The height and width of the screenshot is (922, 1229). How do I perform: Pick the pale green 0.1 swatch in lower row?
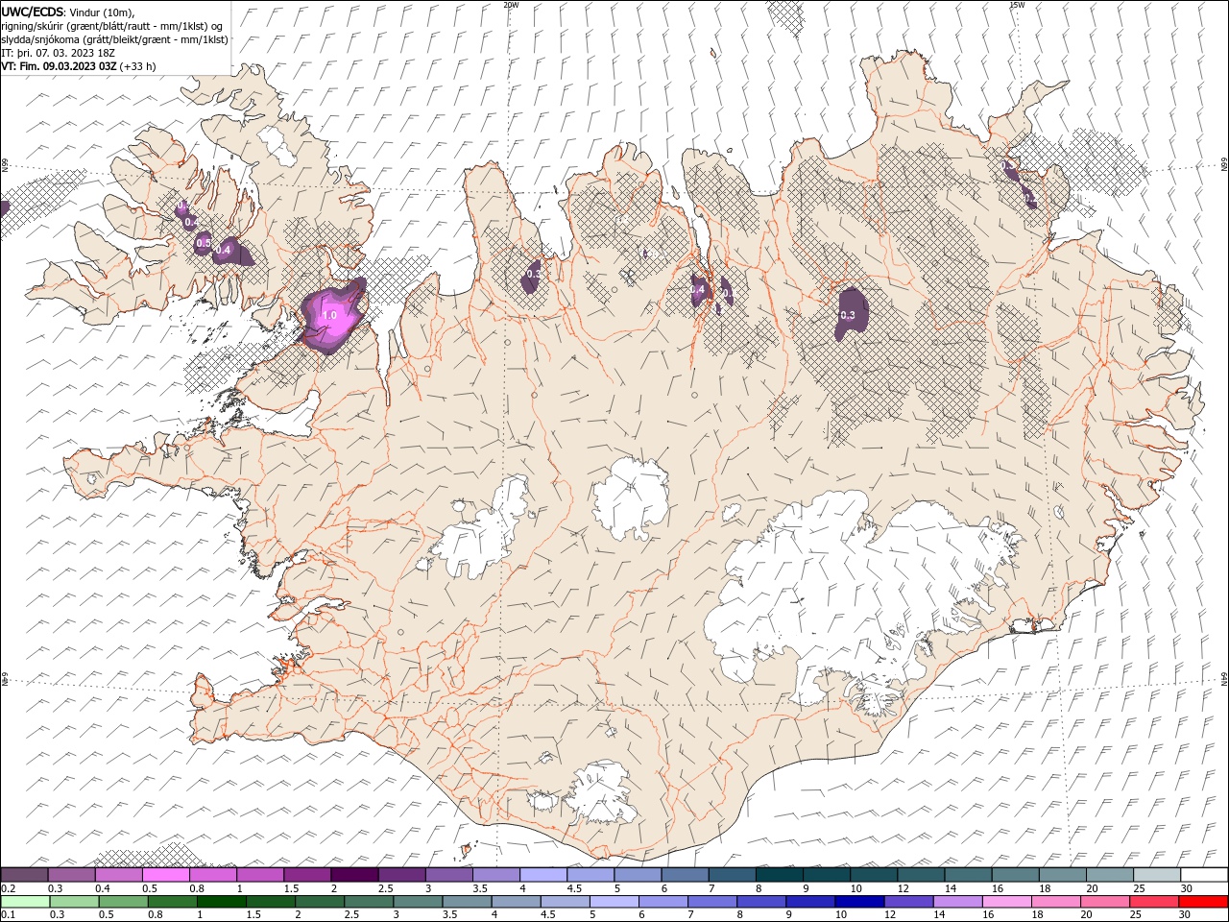click(x=25, y=902)
